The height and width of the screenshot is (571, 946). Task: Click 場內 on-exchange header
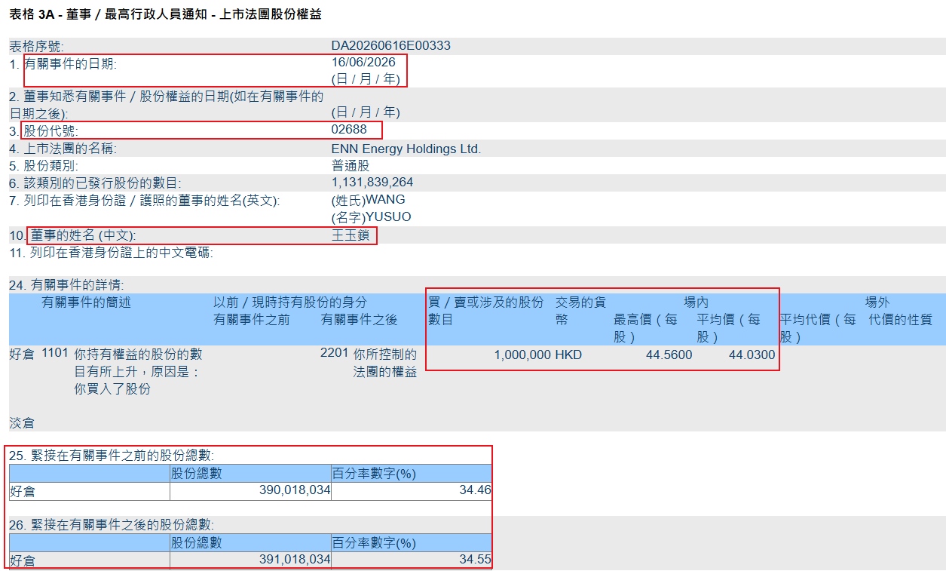(x=696, y=302)
